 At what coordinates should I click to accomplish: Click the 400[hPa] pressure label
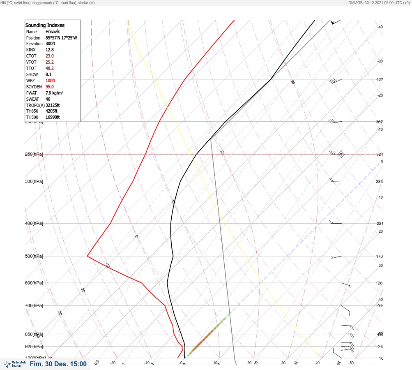34,223
